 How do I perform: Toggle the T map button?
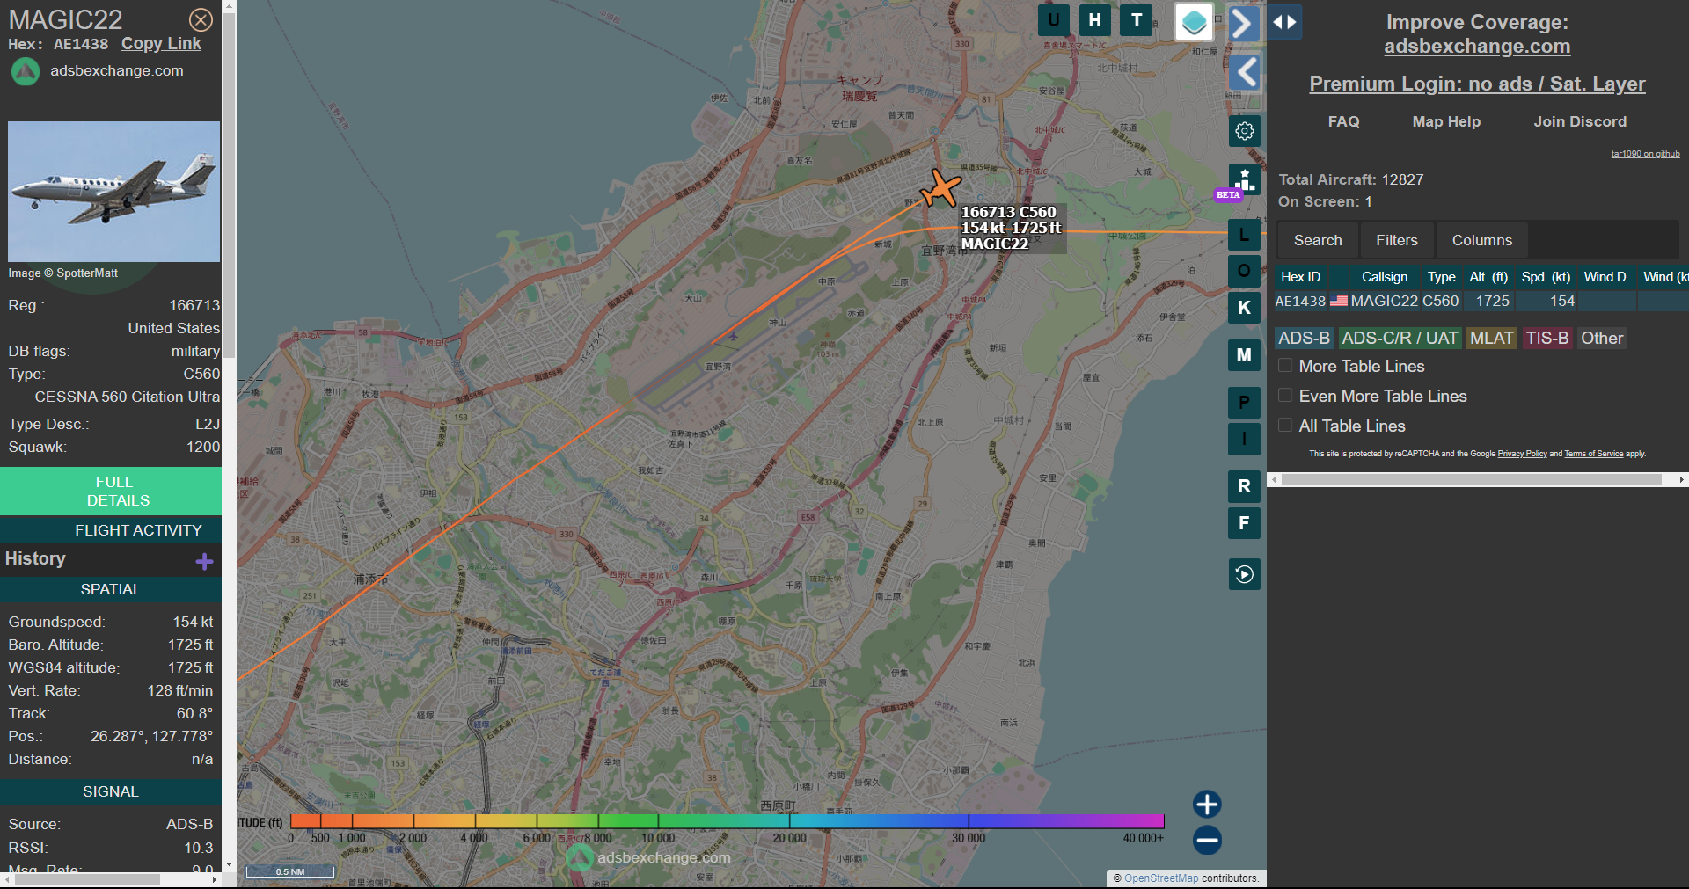1137,20
